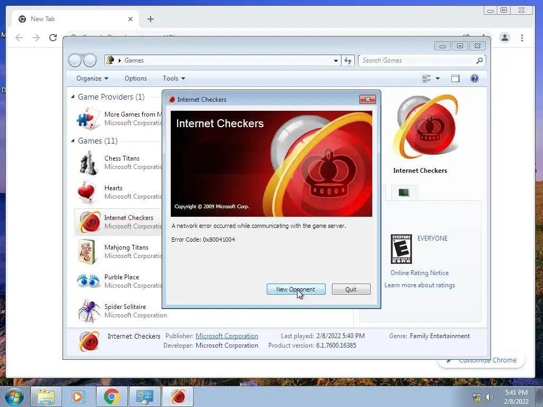
Task: Click the Chess Titans name text
Action: click(122, 158)
